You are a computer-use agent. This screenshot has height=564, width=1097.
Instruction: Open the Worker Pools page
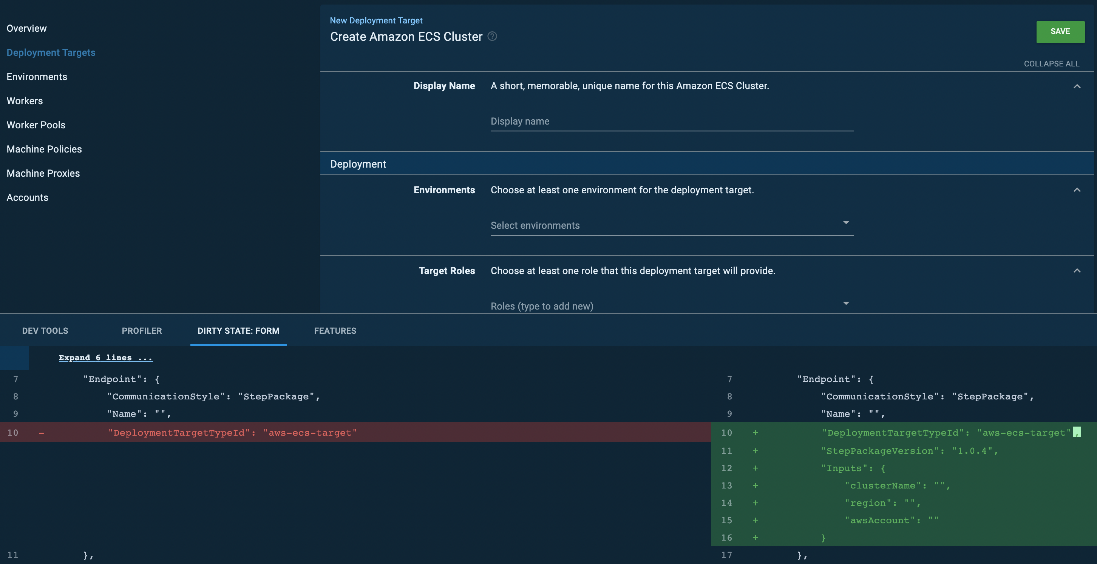coord(36,125)
